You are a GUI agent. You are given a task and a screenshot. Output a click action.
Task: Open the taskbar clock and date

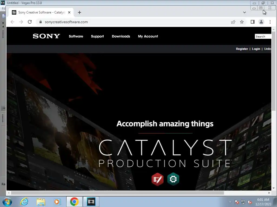[x=263, y=202]
